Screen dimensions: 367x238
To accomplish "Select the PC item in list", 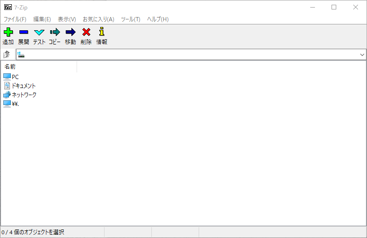I will 15,77.
